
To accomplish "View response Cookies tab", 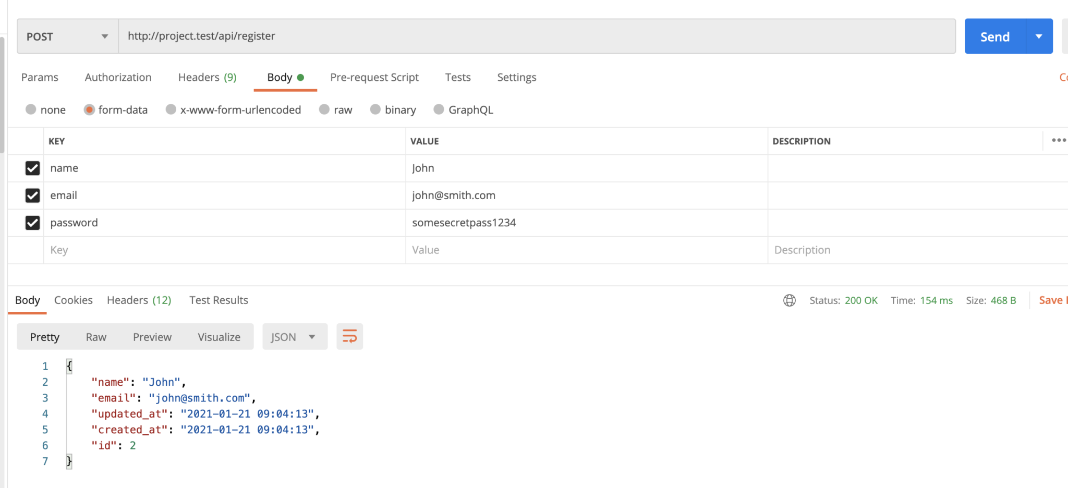I will tap(73, 300).
